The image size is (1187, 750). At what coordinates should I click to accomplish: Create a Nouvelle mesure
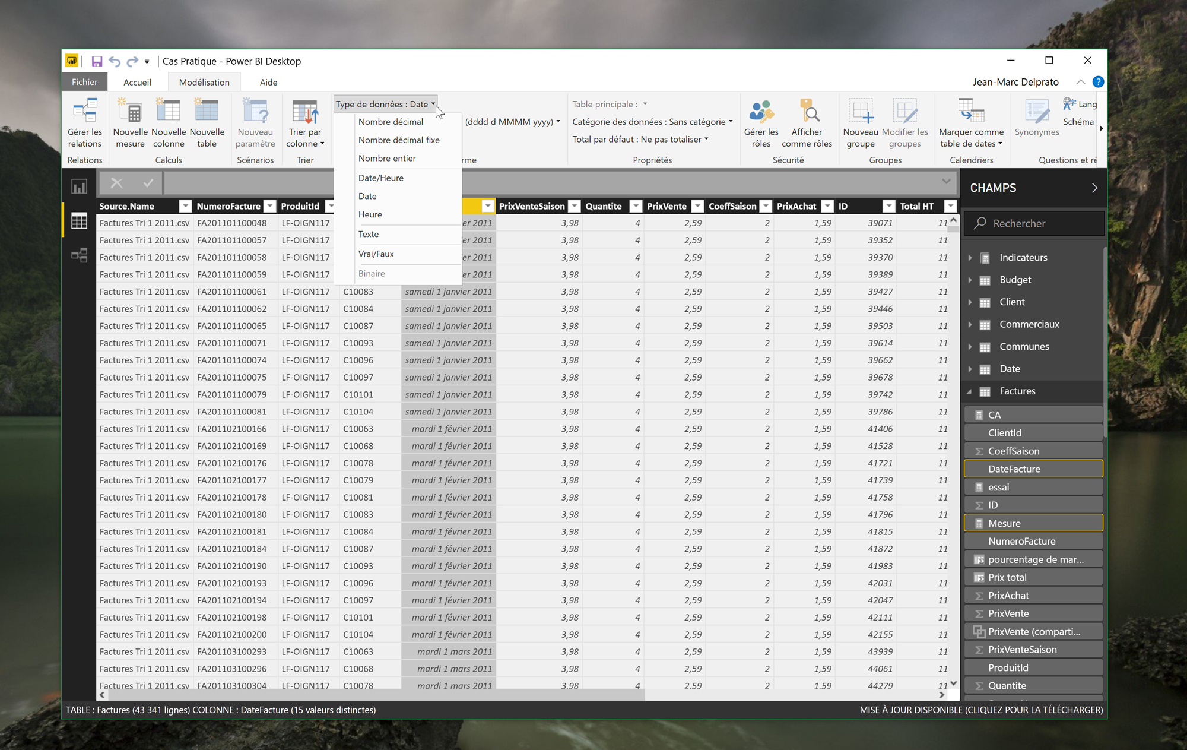(129, 123)
